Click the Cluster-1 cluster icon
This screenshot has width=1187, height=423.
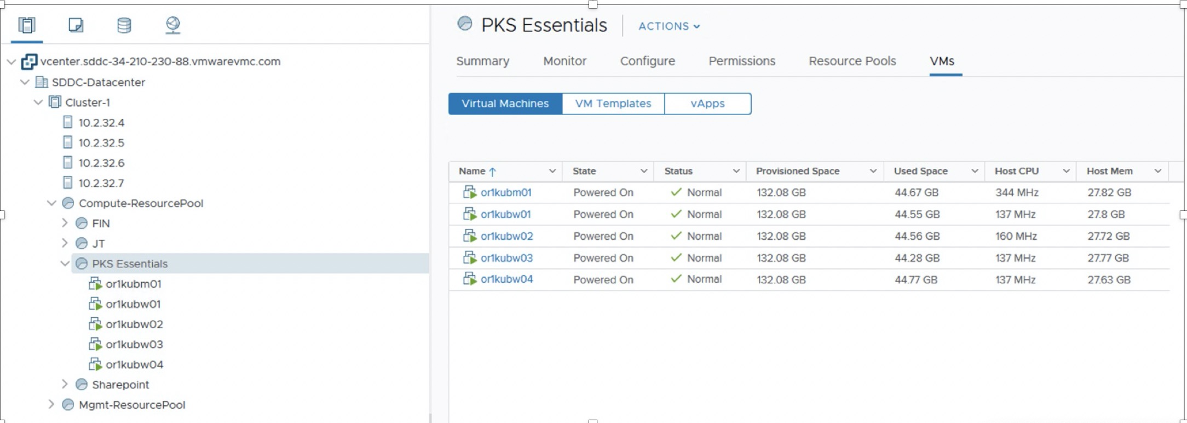(55, 102)
